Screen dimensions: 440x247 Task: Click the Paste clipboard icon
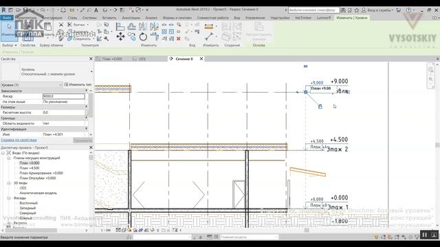47,27
